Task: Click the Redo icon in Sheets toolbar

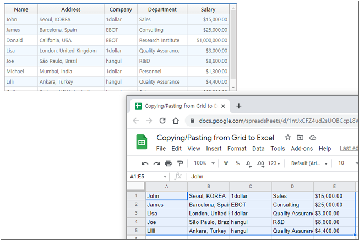Action: tap(156, 163)
